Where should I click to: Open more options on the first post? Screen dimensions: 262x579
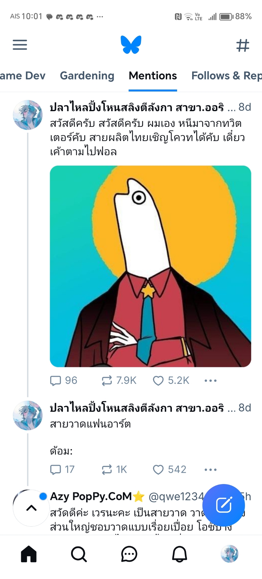[210, 380]
